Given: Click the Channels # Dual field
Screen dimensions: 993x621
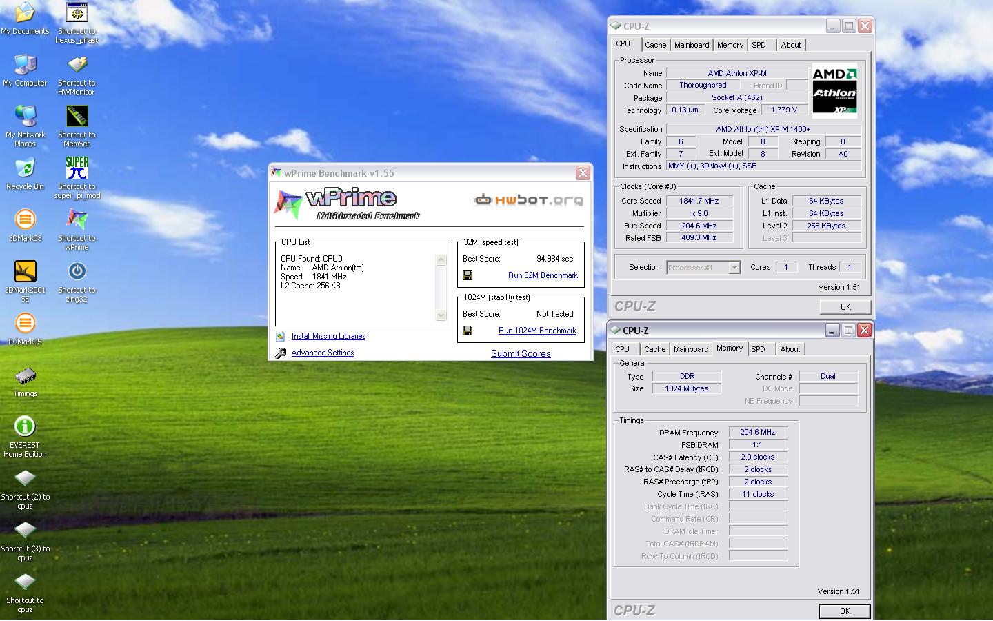Looking at the screenshot, I should click(x=828, y=376).
